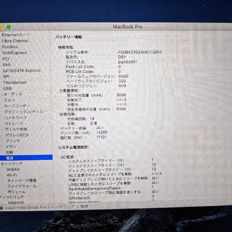This screenshot has height=232, width=232.
Task: Click PCB Lot Code label
Action: pyautogui.click(x=80, y=72)
